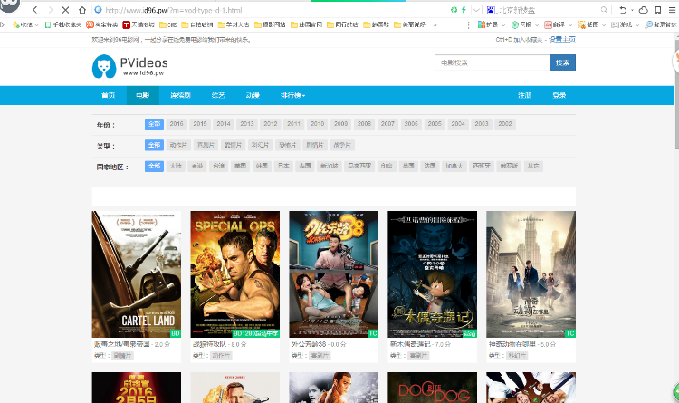The width and height of the screenshot is (679, 403).
Task: Filter by the 马来西亚 region
Action: click(x=359, y=166)
